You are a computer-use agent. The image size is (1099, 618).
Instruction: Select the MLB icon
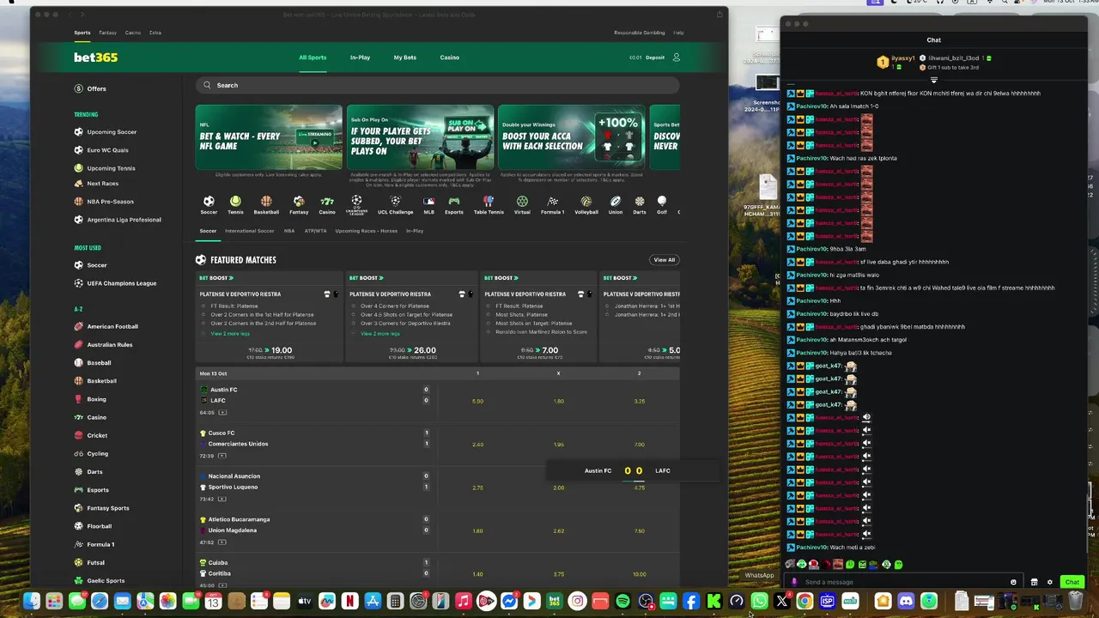[428, 202]
